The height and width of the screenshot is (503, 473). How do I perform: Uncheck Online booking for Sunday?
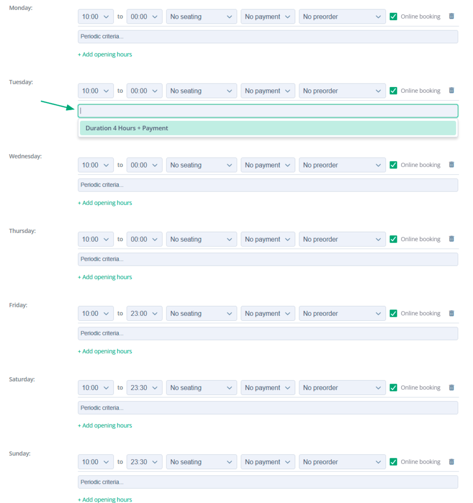point(393,461)
